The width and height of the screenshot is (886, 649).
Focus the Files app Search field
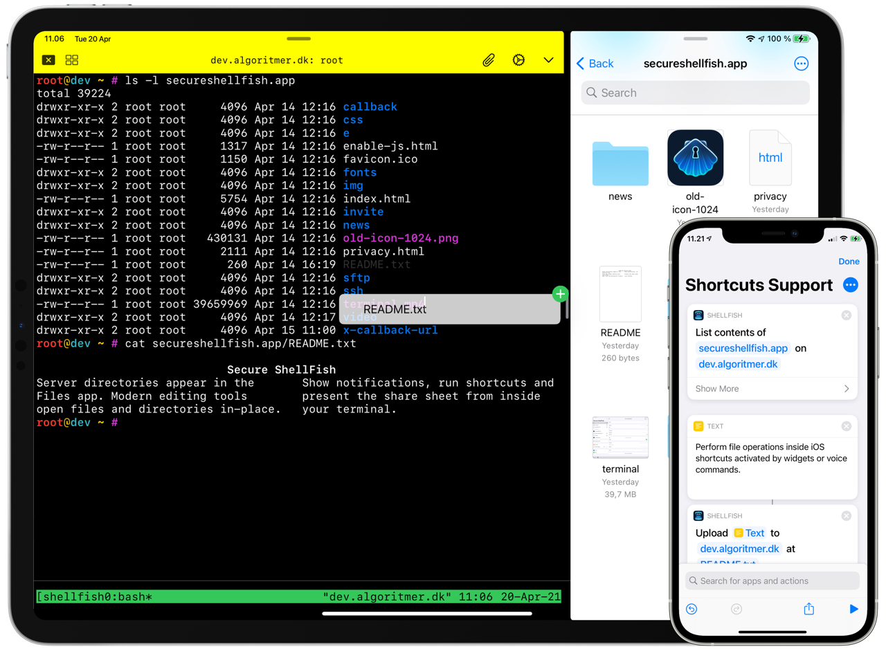(x=695, y=93)
